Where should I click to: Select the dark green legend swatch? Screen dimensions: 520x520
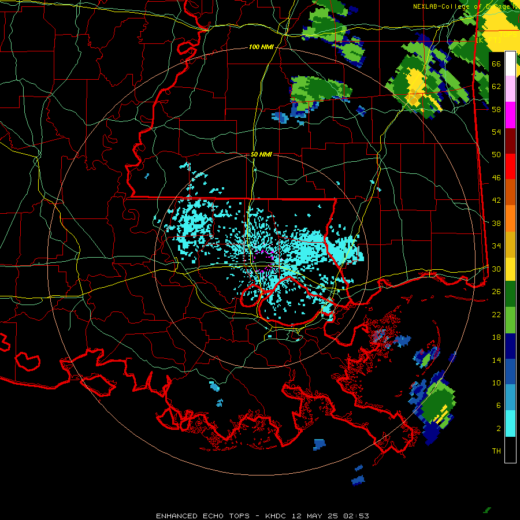point(510,294)
